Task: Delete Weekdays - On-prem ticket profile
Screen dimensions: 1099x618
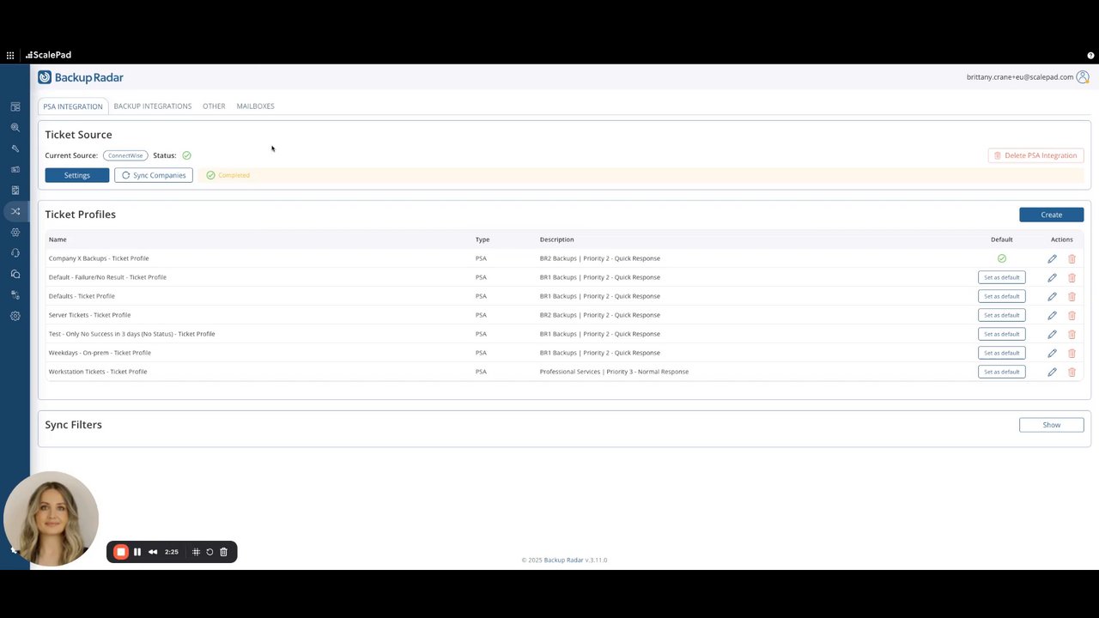Action: [1072, 353]
